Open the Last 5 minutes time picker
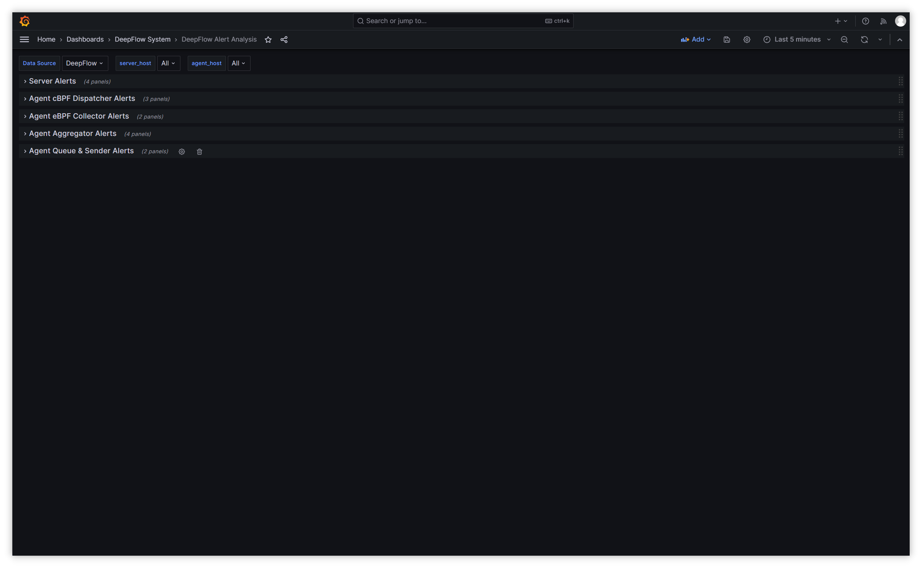The image size is (922, 568). coord(797,40)
